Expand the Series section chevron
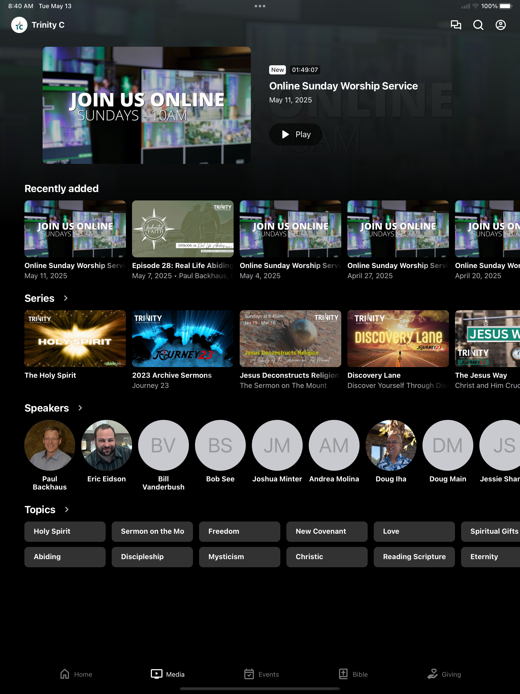 [66, 298]
